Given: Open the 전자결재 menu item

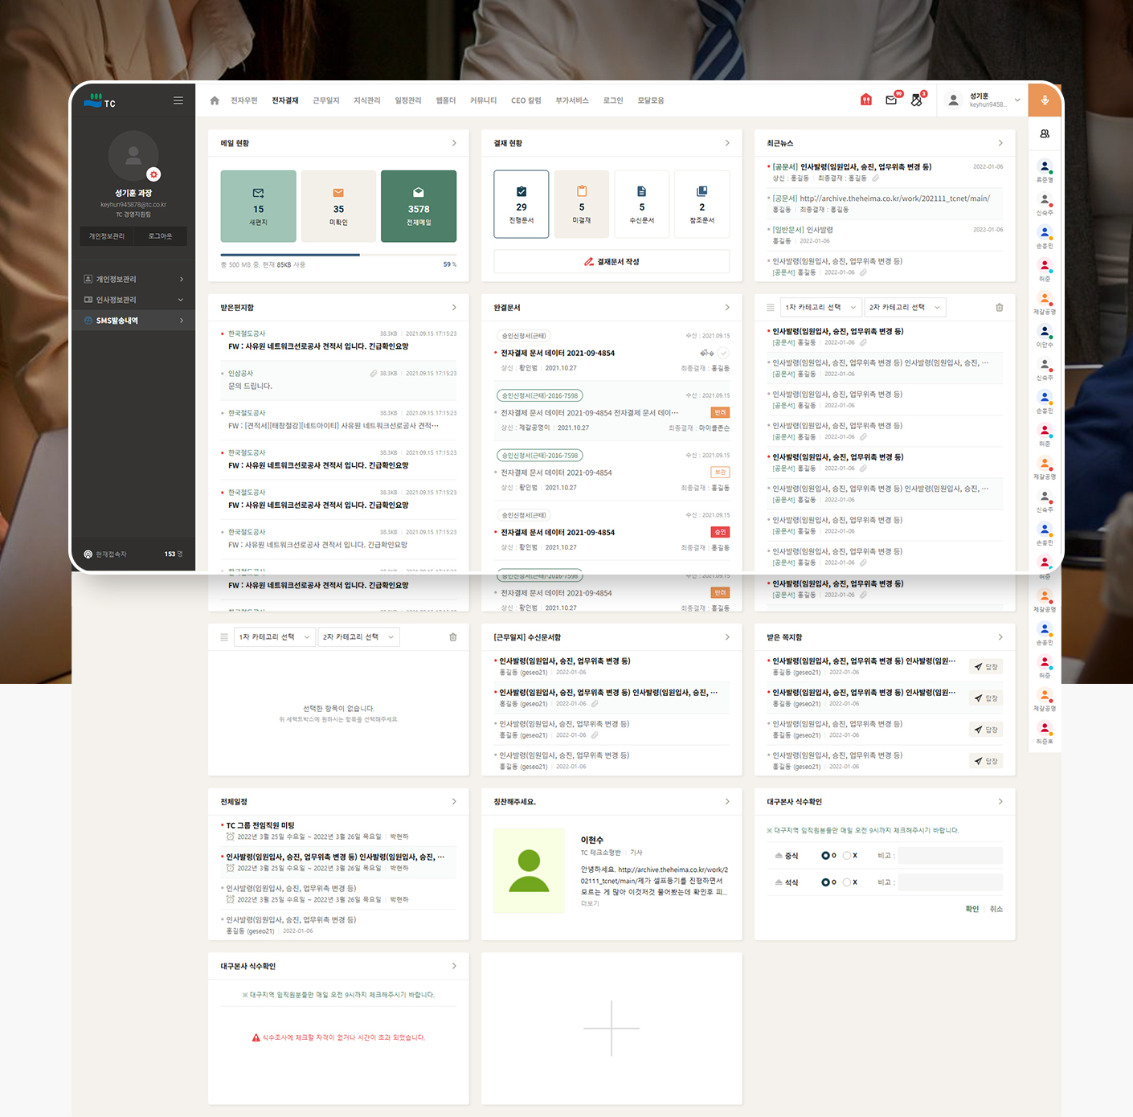Looking at the screenshot, I should pyautogui.click(x=284, y=100).
